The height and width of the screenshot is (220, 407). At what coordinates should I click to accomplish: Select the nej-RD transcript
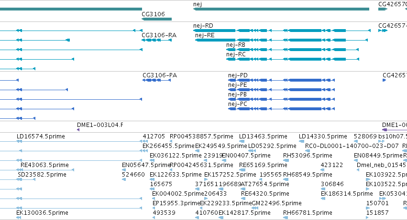(x=282, y=31)
